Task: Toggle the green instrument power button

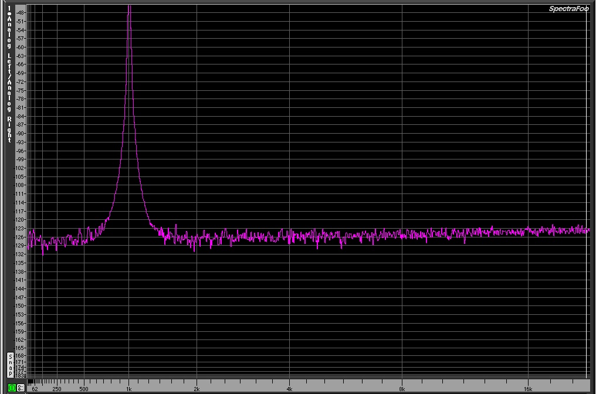Action: pyautogui.click(x=12, y=388)
